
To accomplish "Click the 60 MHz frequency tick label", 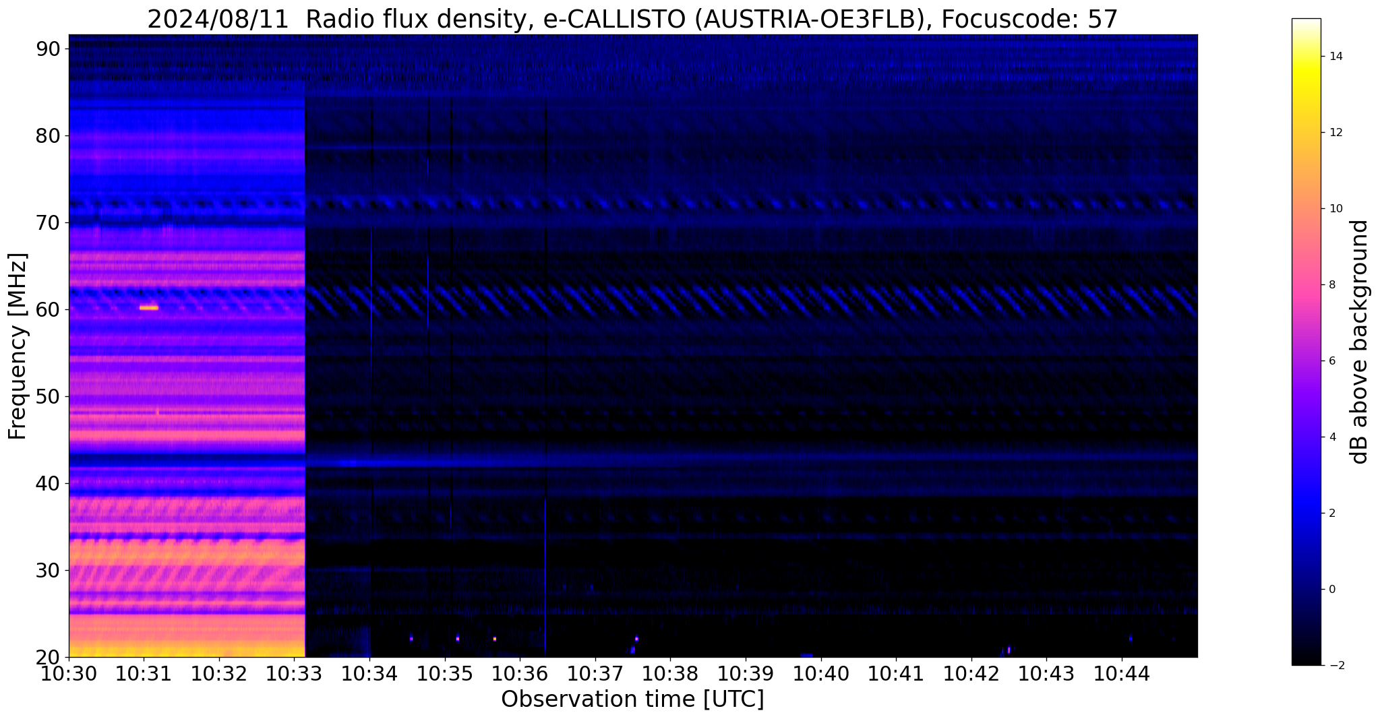I will click(48, 310).
